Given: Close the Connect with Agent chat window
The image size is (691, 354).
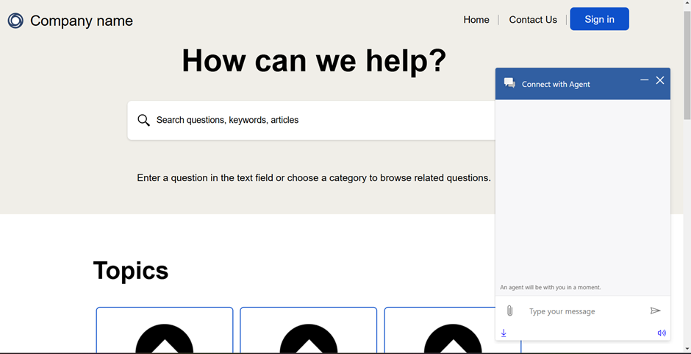Looking at the screenshot, I should [x=660, y=80].
